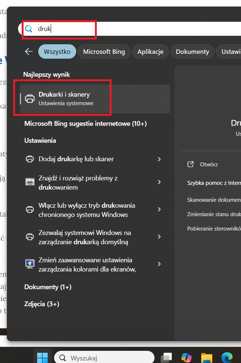241x363 pixels.
Task: Click the magnifier icon in search box
Action: 29,29
